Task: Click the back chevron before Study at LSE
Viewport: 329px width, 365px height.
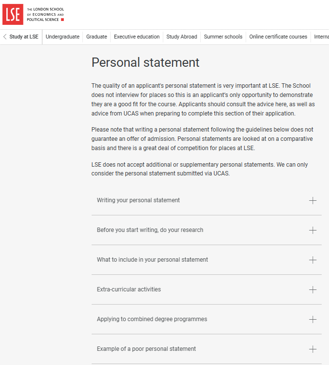Action: click(5, 37)
